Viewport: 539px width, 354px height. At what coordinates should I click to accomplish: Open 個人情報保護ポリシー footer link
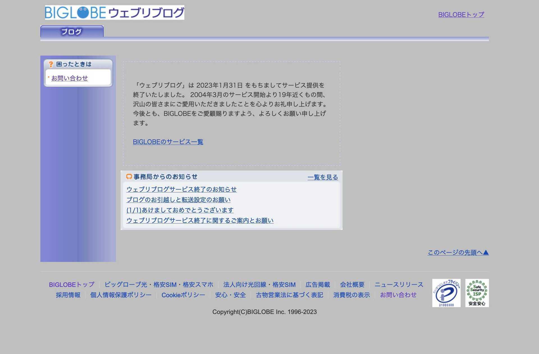click(x=121, y=295)
